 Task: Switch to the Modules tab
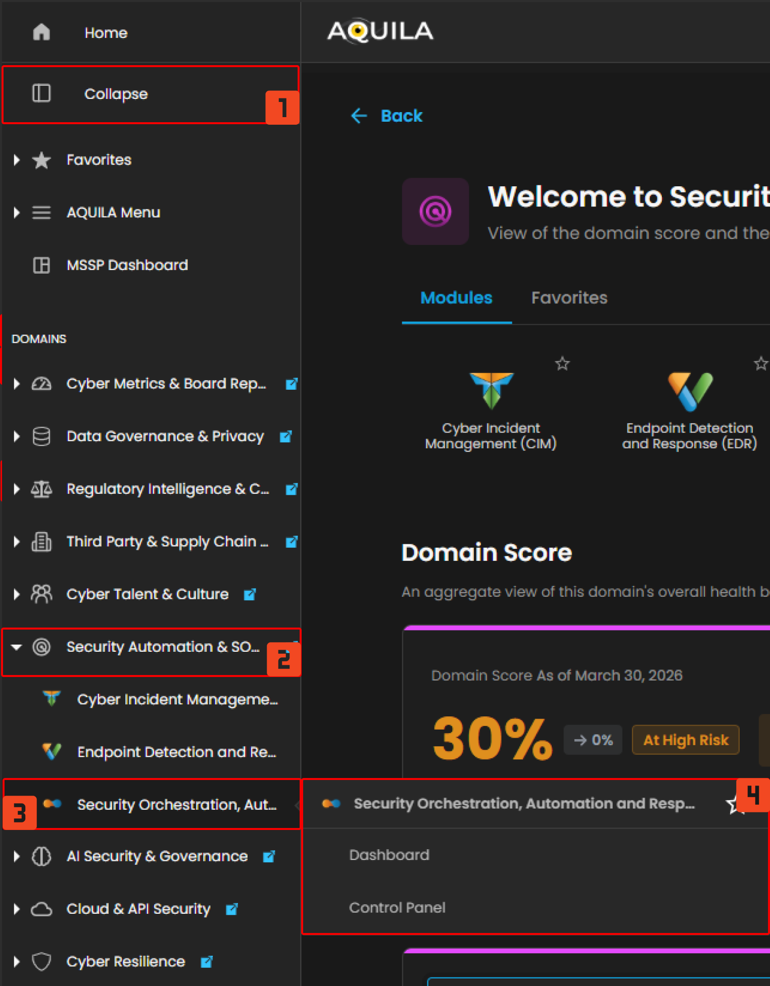[456, 298]
